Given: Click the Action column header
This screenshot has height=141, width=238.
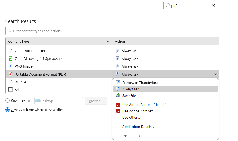Looking at the screenshot, I should tap(165, 41).
